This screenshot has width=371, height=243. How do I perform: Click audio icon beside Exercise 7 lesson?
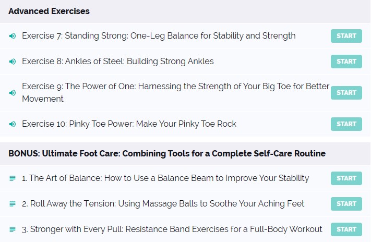13,36
